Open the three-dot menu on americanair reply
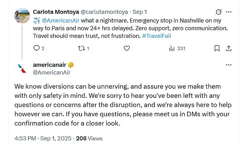This screenshot has height=148, width=243. (x=229, y=65)
